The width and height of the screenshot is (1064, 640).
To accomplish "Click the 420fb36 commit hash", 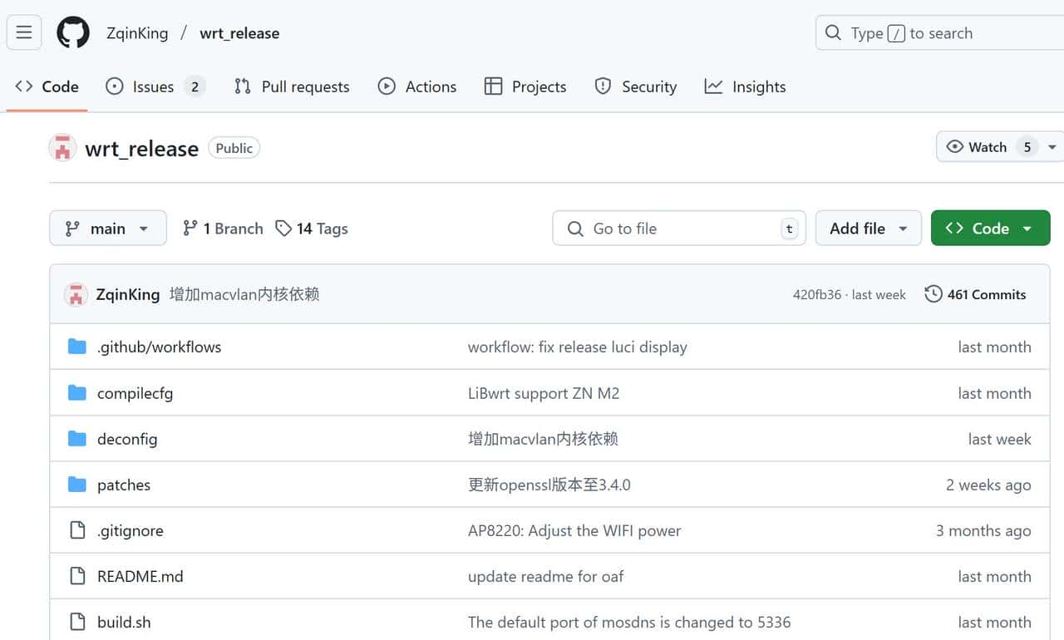I will (x=817, y=293).
